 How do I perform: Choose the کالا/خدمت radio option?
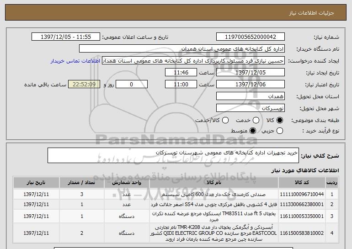(x=224, y=120)
